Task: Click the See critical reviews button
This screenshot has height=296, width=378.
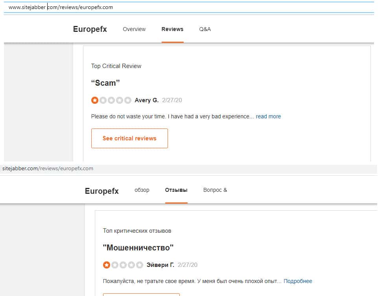Action: click(129, 138)
